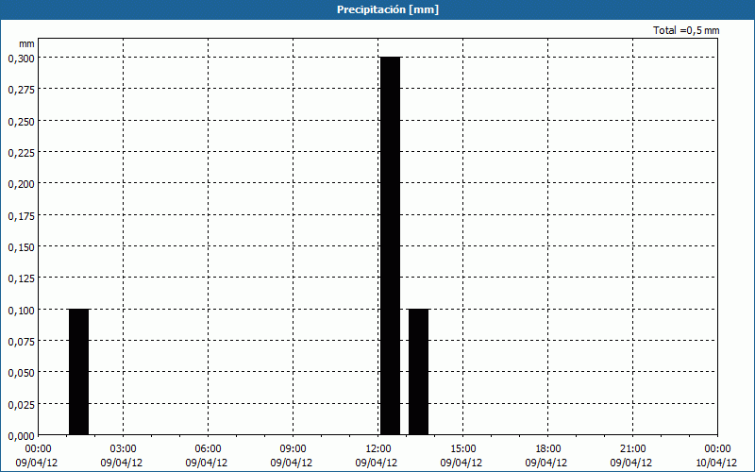Click the 06:00 time axis label
The width and height of the screenshot is (755, 472).
point(208,449)
